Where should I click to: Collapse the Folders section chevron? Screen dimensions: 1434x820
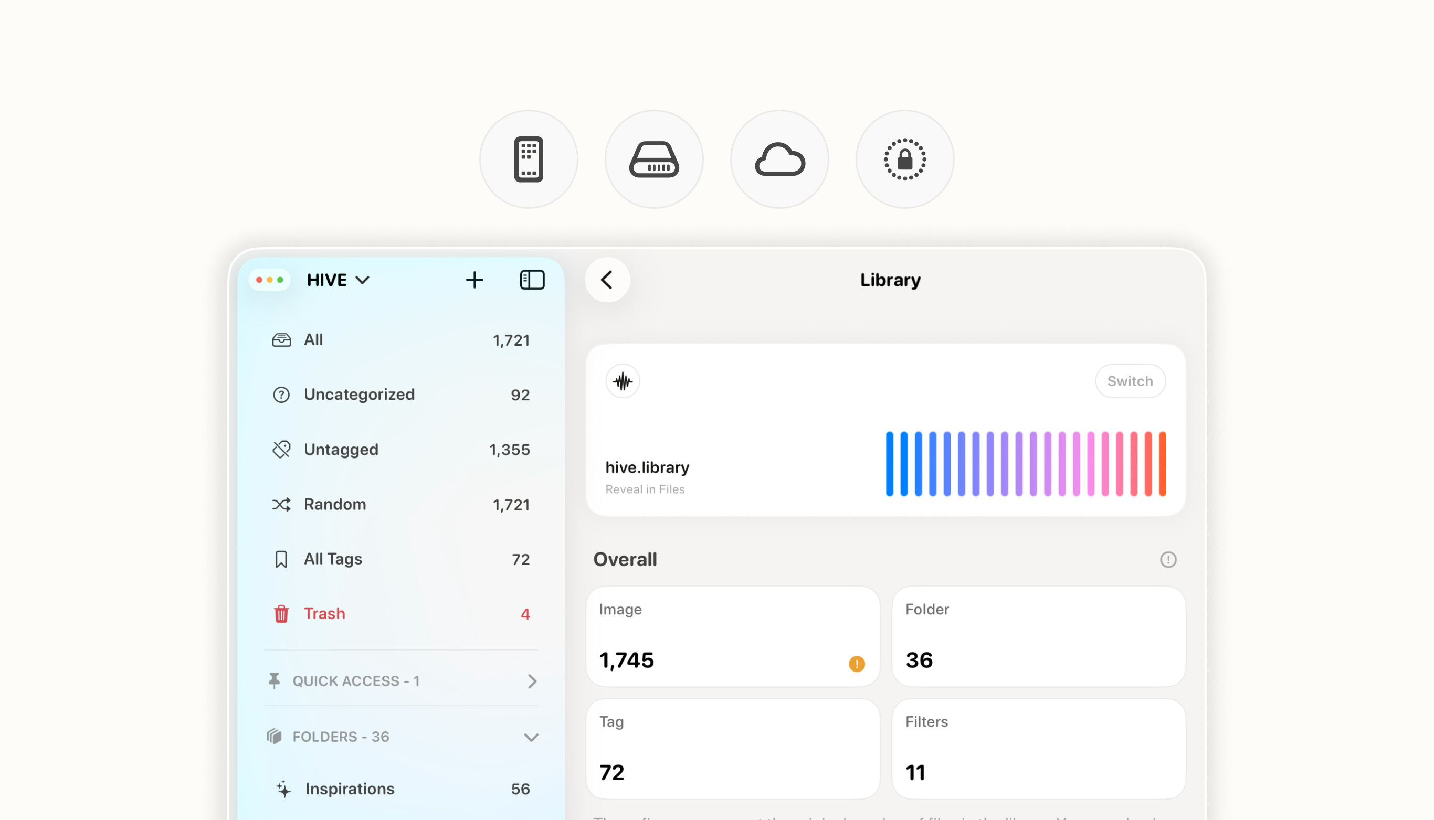[531, 737]
